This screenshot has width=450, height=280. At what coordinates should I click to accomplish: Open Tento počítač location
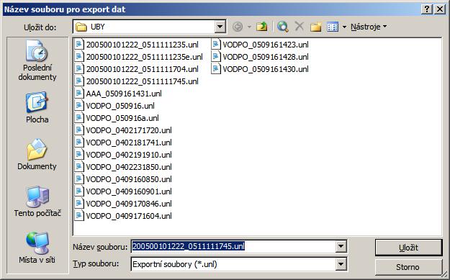click(x=37, y=202)
